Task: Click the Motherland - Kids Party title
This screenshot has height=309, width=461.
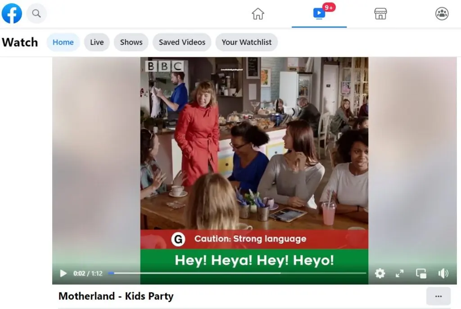Action: (116, 296)
